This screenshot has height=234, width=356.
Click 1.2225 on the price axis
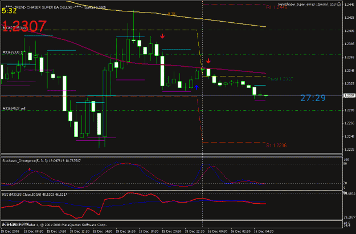(x=349, y=150)
